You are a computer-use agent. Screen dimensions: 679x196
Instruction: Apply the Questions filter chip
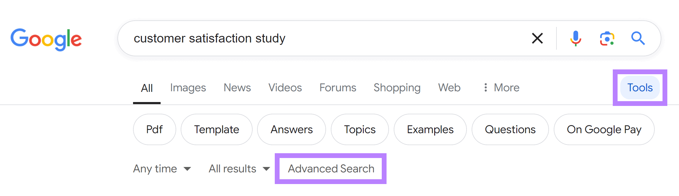pyautogui.click(x=510, y=129)
